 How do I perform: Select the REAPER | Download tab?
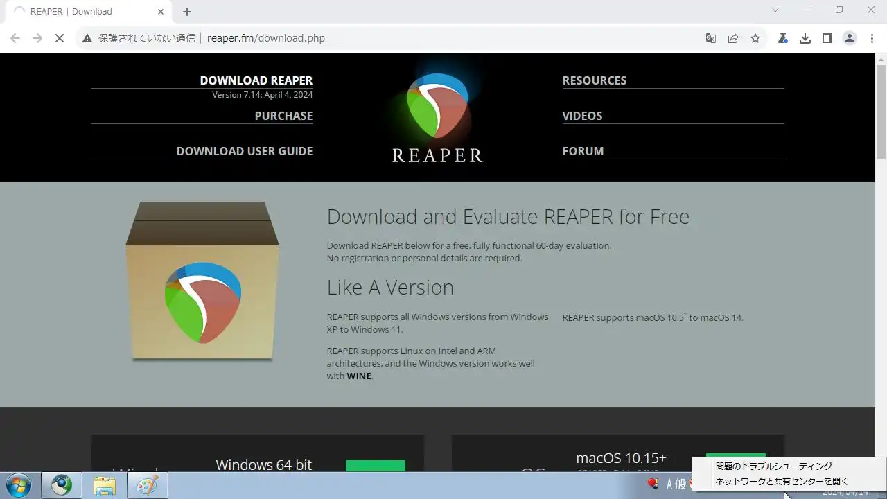coord(88,12)
